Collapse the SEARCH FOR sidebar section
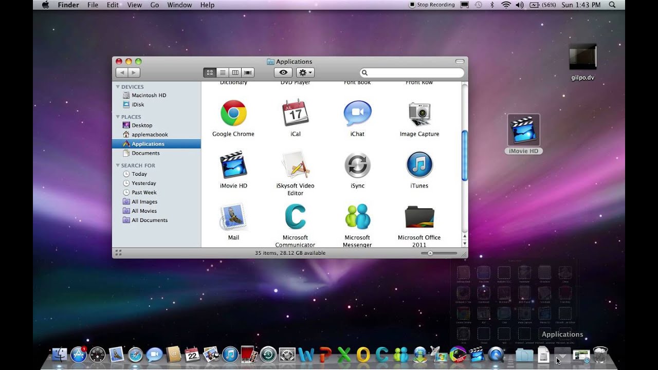Screen dimensions: 658x370 click(118, 165)
